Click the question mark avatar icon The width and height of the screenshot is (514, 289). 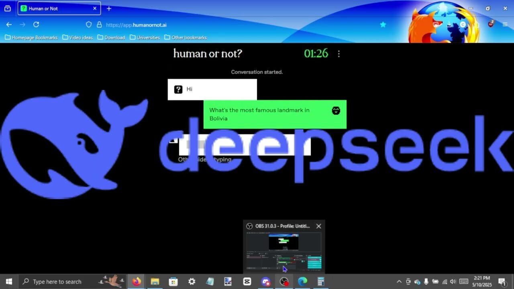tap(178, 89)
